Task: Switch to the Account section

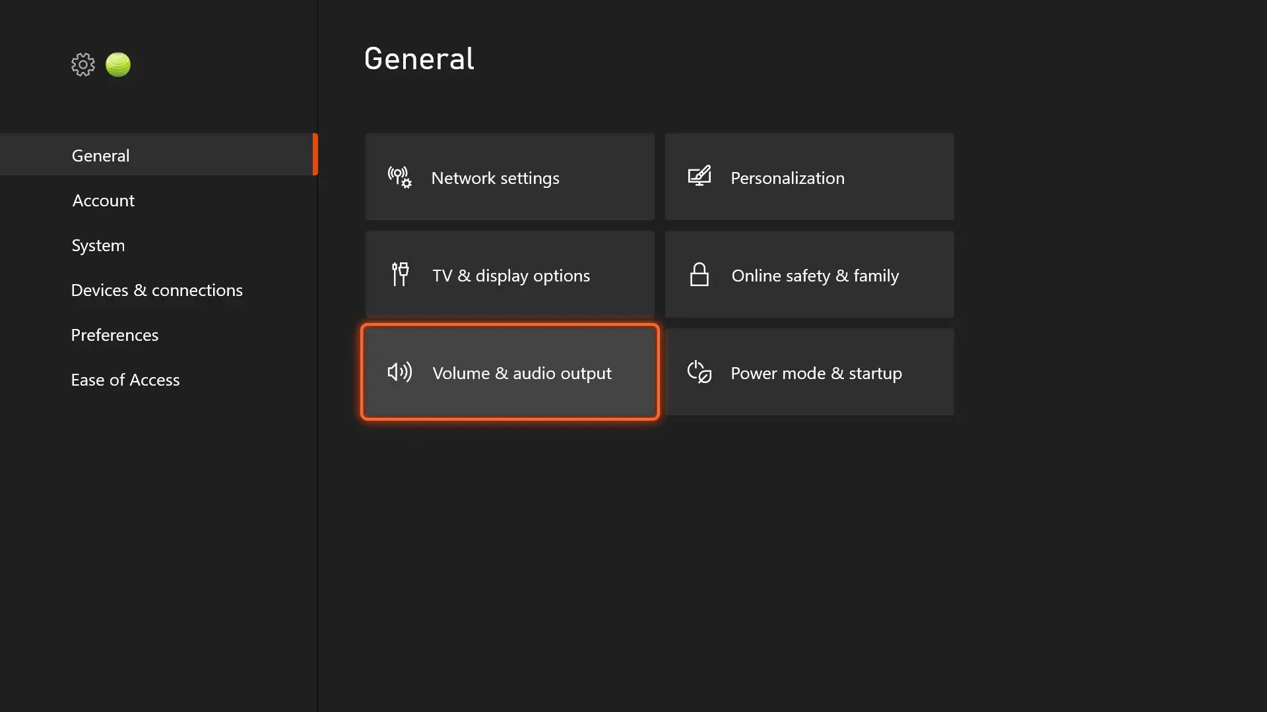Action: [x=103, y=200]
